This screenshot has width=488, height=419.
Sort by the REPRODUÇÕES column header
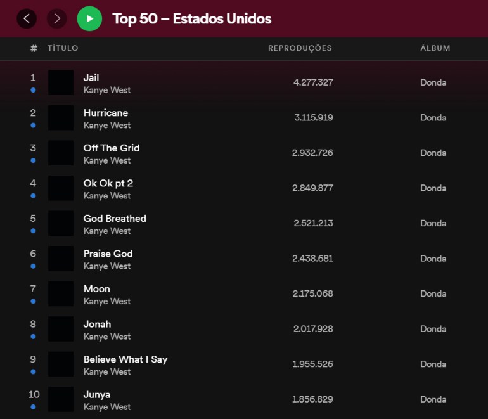point(300,48)
